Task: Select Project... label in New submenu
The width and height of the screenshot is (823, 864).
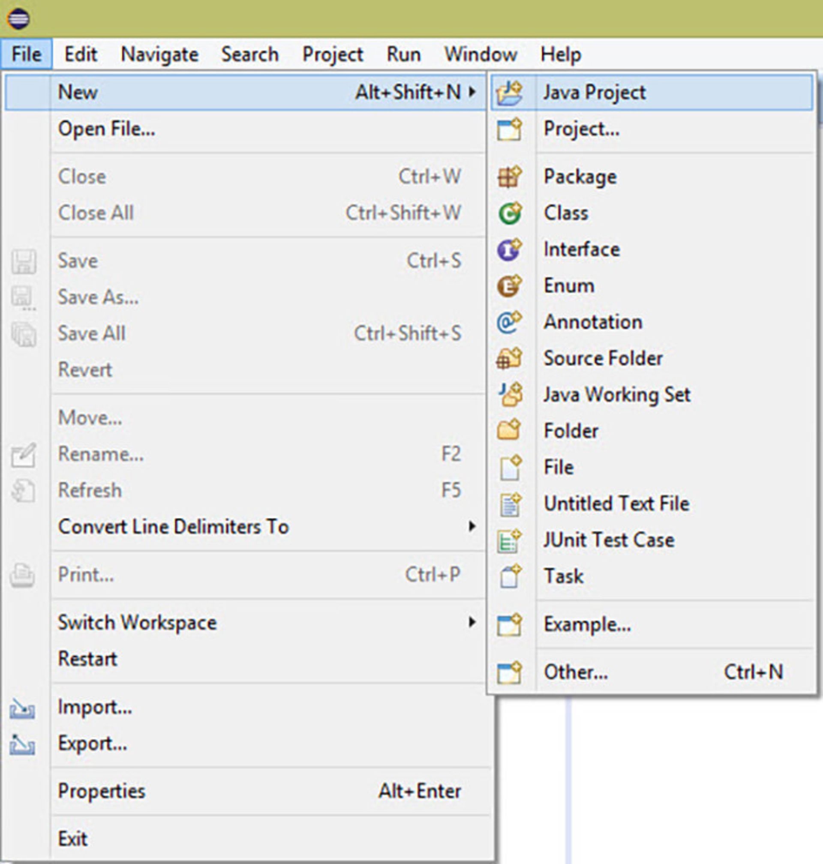Action: (x=582, y=130)
